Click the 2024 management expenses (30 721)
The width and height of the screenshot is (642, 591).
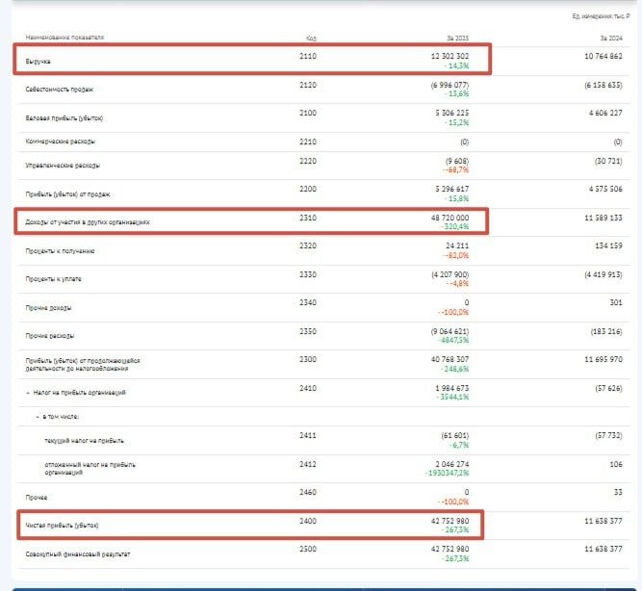[608, 161]
